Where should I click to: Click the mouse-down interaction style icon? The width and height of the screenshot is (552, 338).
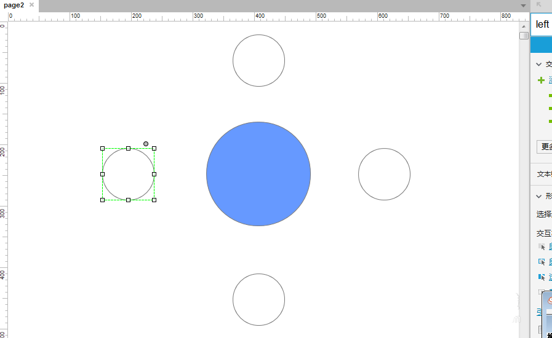coord(542,262)
